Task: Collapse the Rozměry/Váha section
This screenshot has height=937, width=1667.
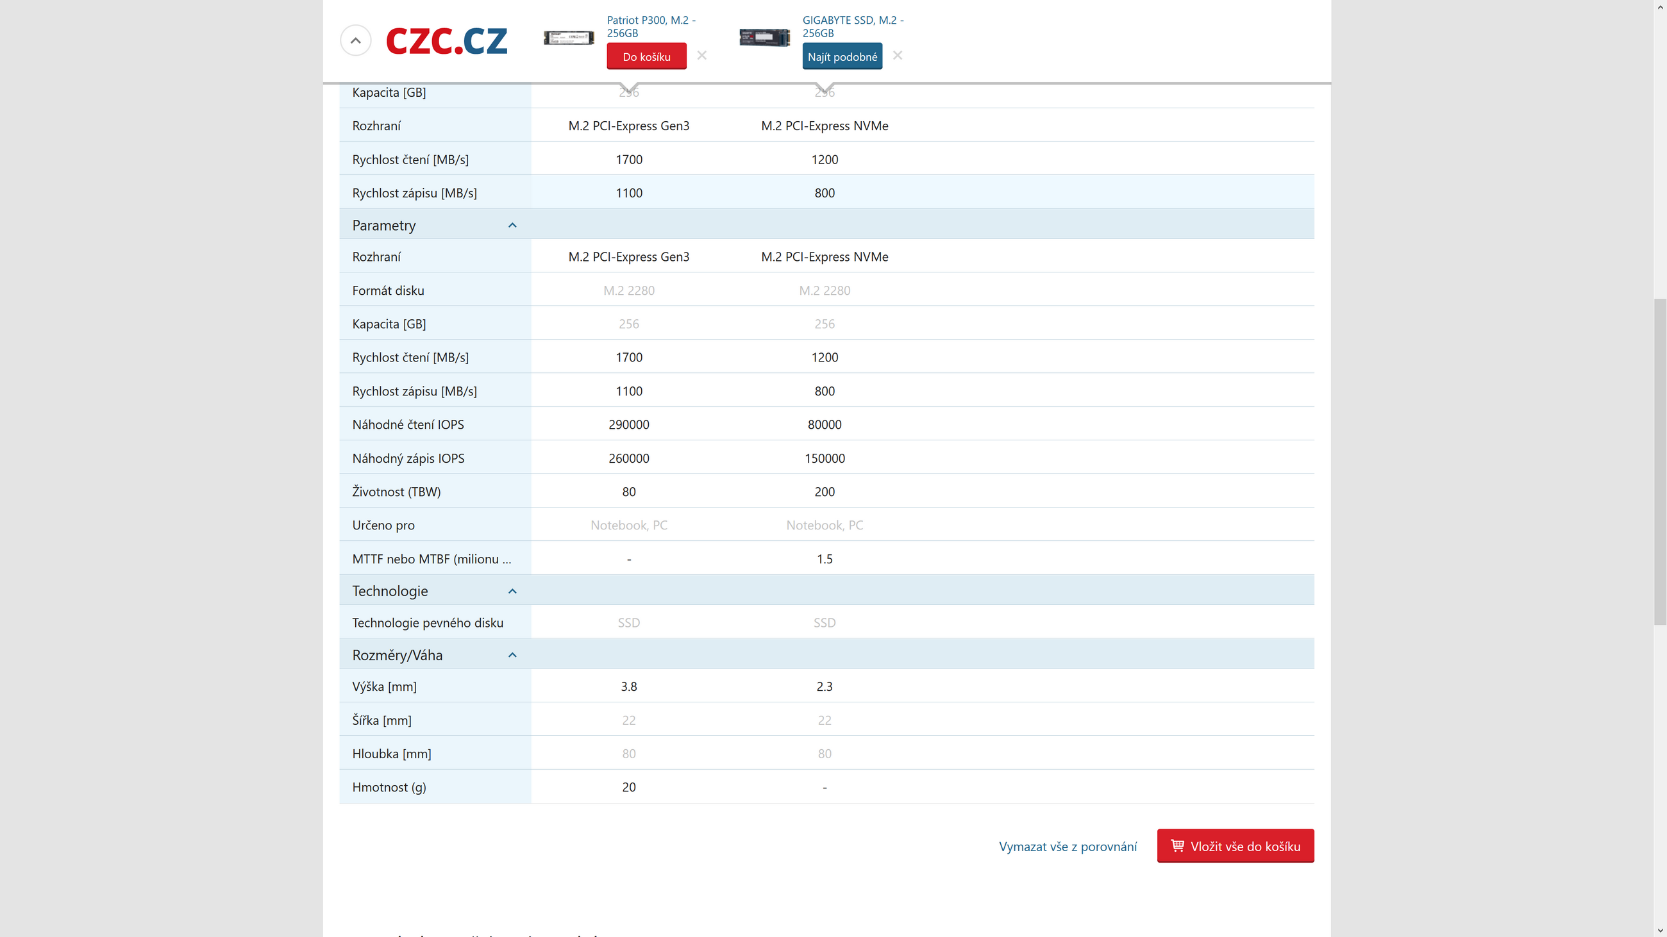Action: pos(512,655)
